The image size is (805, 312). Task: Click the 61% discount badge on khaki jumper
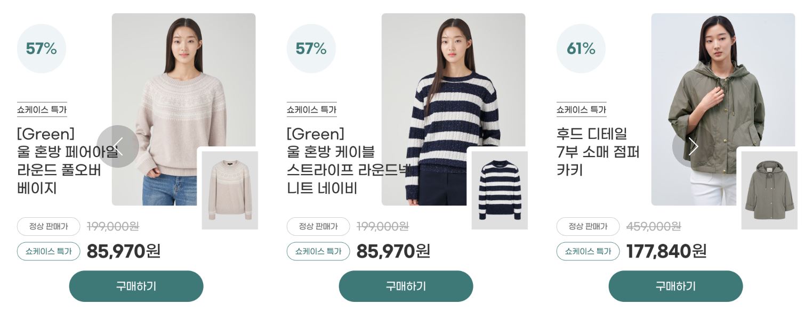(x=581, y=48)
